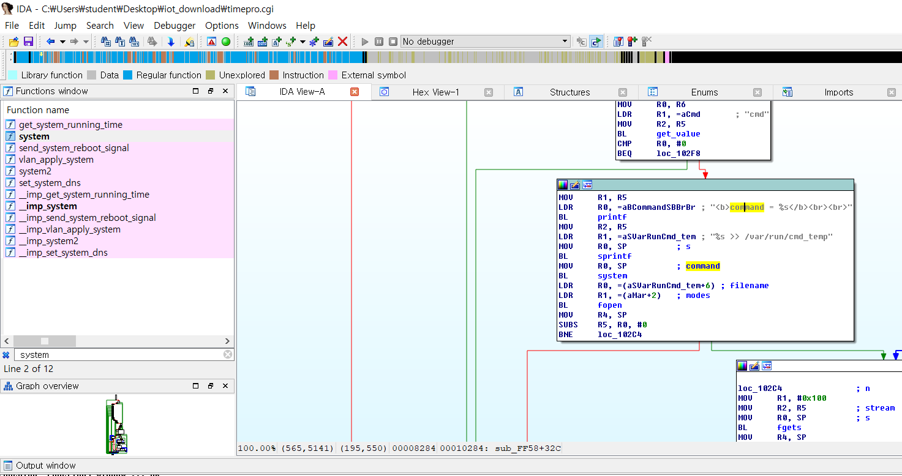
Task: Click the green 's' string literal icon
Action: [290, 42]
